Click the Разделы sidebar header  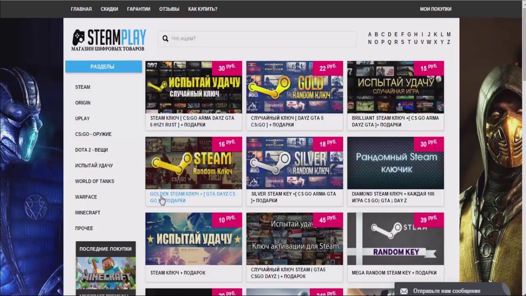pyautogui.click(x=104, y=67)
